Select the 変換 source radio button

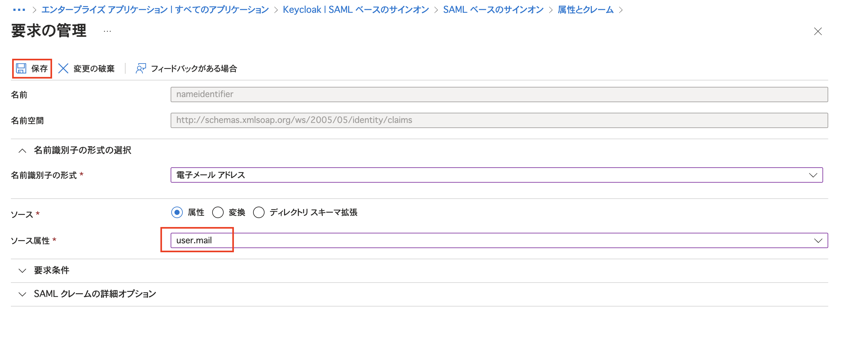pyautogui.click(x=218, y=212)
